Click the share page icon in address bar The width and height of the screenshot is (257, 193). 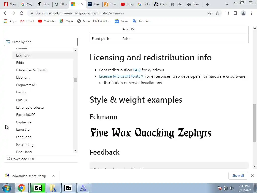click(x=209, y=13)
